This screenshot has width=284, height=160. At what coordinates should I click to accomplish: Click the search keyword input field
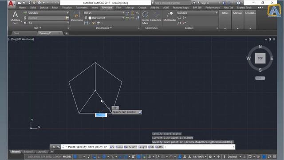(x=172, y=3)
